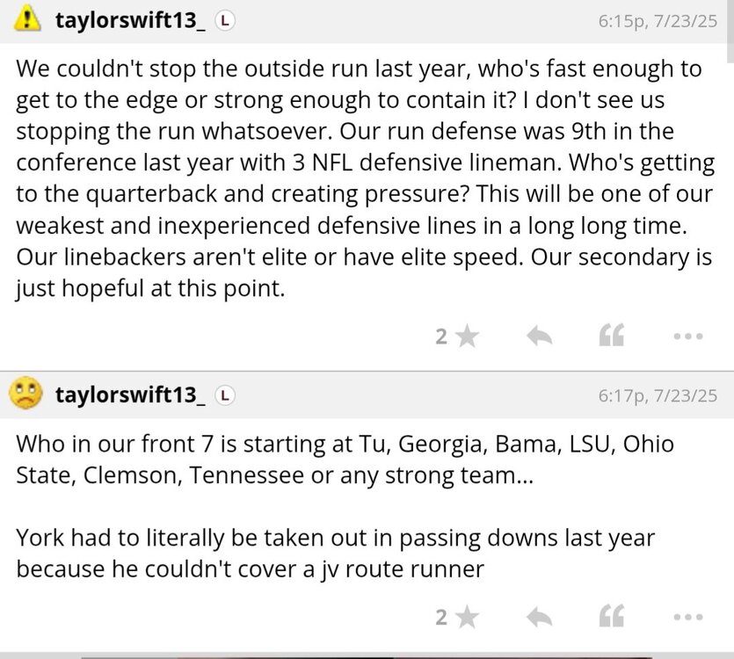Reply to the first post using the arrow icon
The image size is (734, 659).
tap(538, 336)
